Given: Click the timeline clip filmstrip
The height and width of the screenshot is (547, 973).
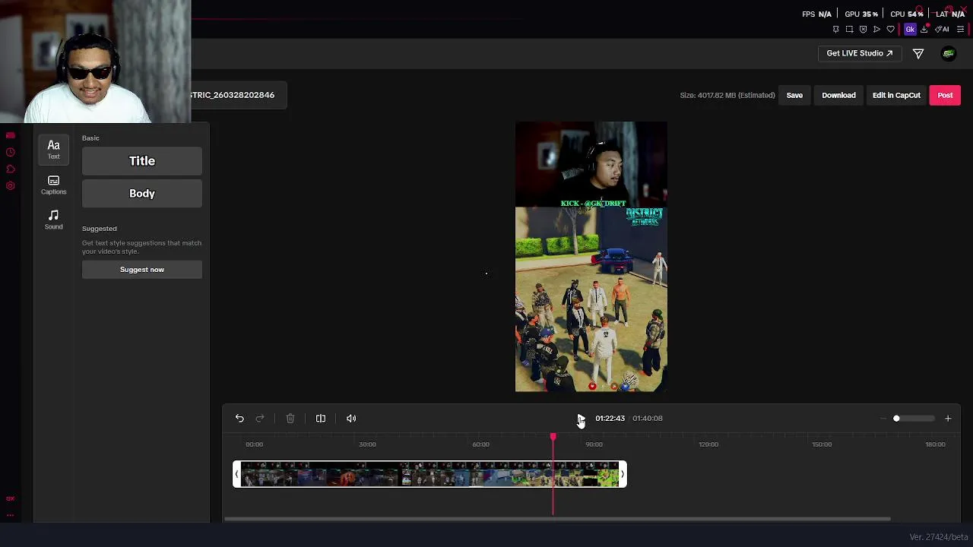Looking at the screenshot, I should [429, 475].
